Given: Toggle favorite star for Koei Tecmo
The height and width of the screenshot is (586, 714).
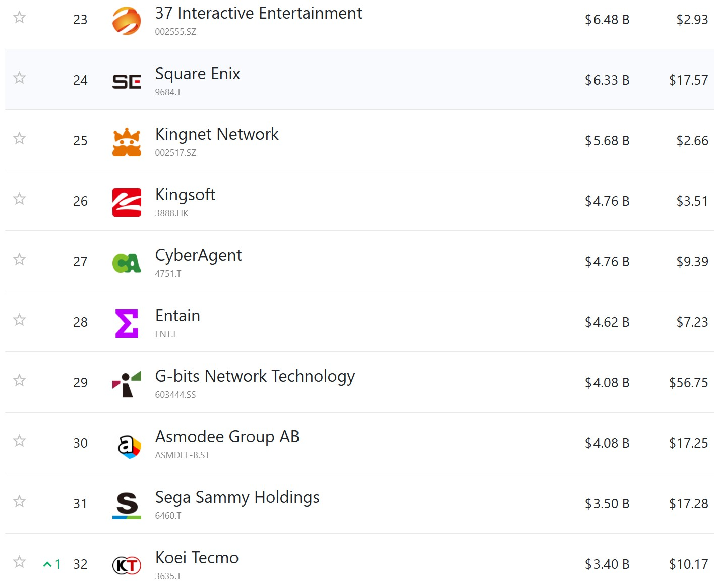Looking at the screenshot, I should pos(19,562).
